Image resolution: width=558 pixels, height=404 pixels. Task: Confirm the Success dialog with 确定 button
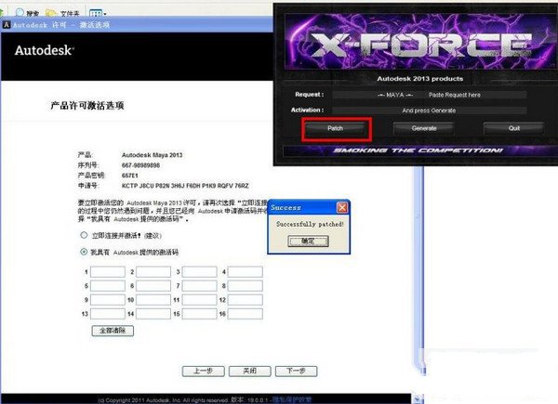click(x=308, y=241)
